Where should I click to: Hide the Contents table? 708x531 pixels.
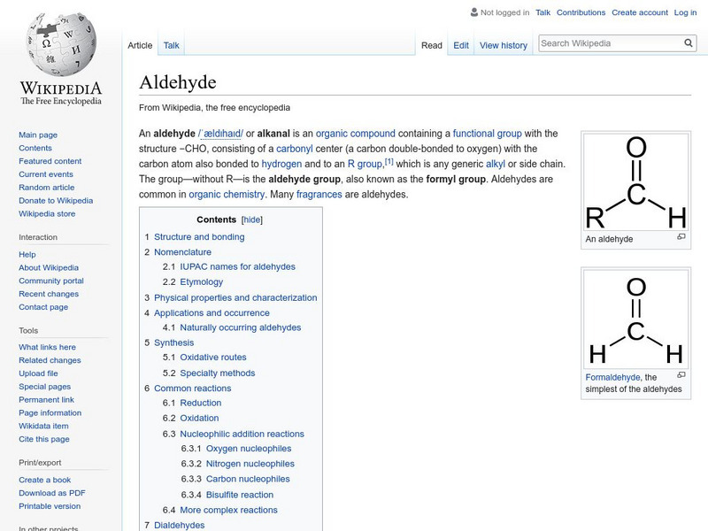[252, 219]
